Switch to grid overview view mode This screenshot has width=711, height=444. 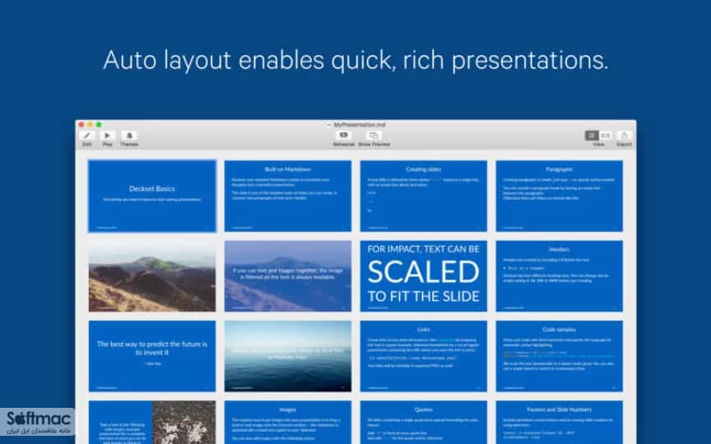point(592,136)
